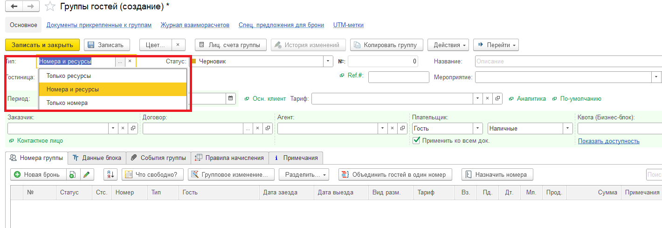Pick group color with Цвет... button
This screenshot has width=662, height=228.
point(156,45)
